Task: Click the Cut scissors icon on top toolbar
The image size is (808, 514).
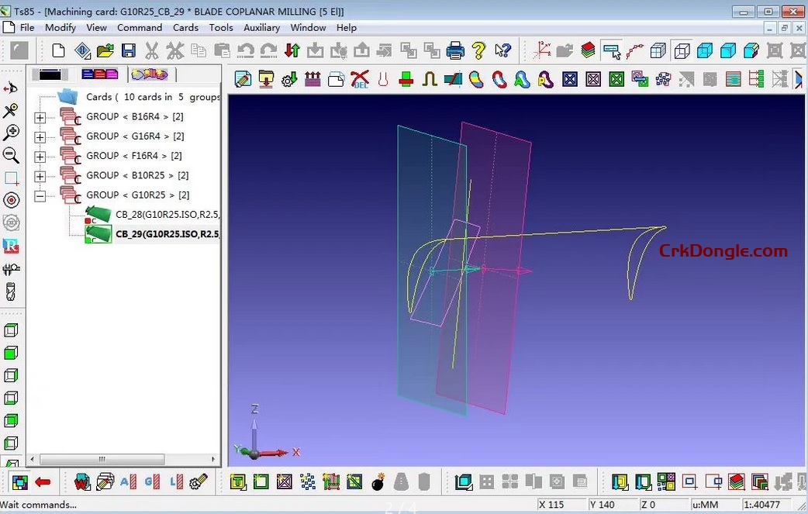Action: [152, 50]
